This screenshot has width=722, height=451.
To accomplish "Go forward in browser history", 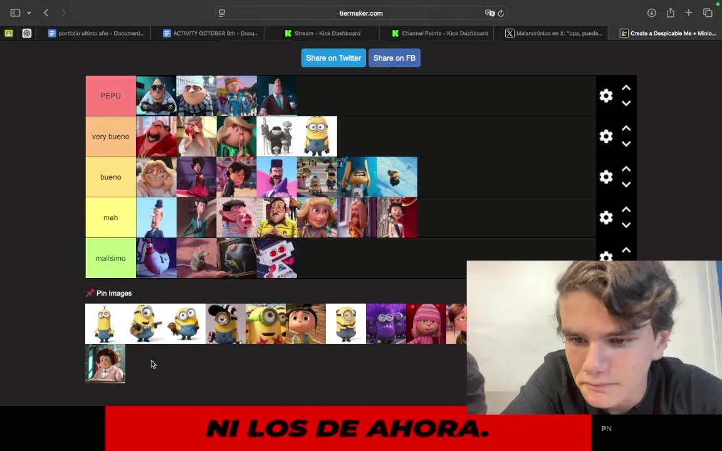I will (x=63, y=13).
